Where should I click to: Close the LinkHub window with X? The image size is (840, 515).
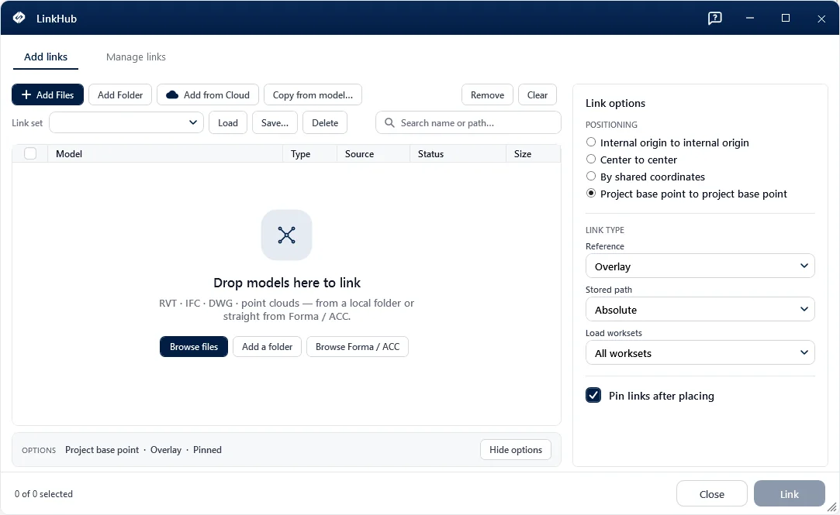point(821,19)
